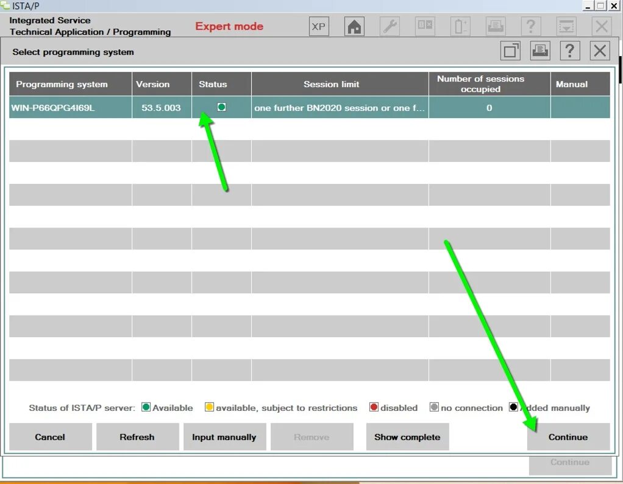Viewport: 623px width, 484px height.
Task: Continue with the selected programming system
Action: (568, 437)
